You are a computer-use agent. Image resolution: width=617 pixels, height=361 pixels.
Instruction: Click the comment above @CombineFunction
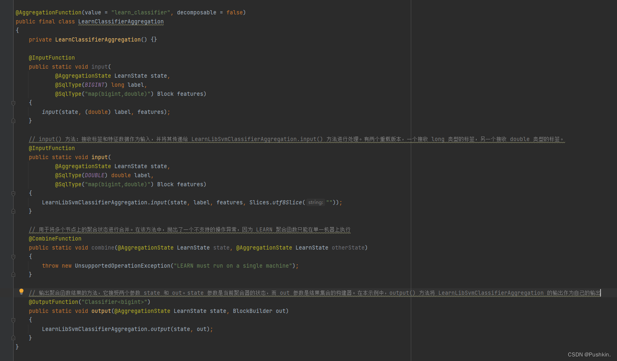click(x=190, y=230)
